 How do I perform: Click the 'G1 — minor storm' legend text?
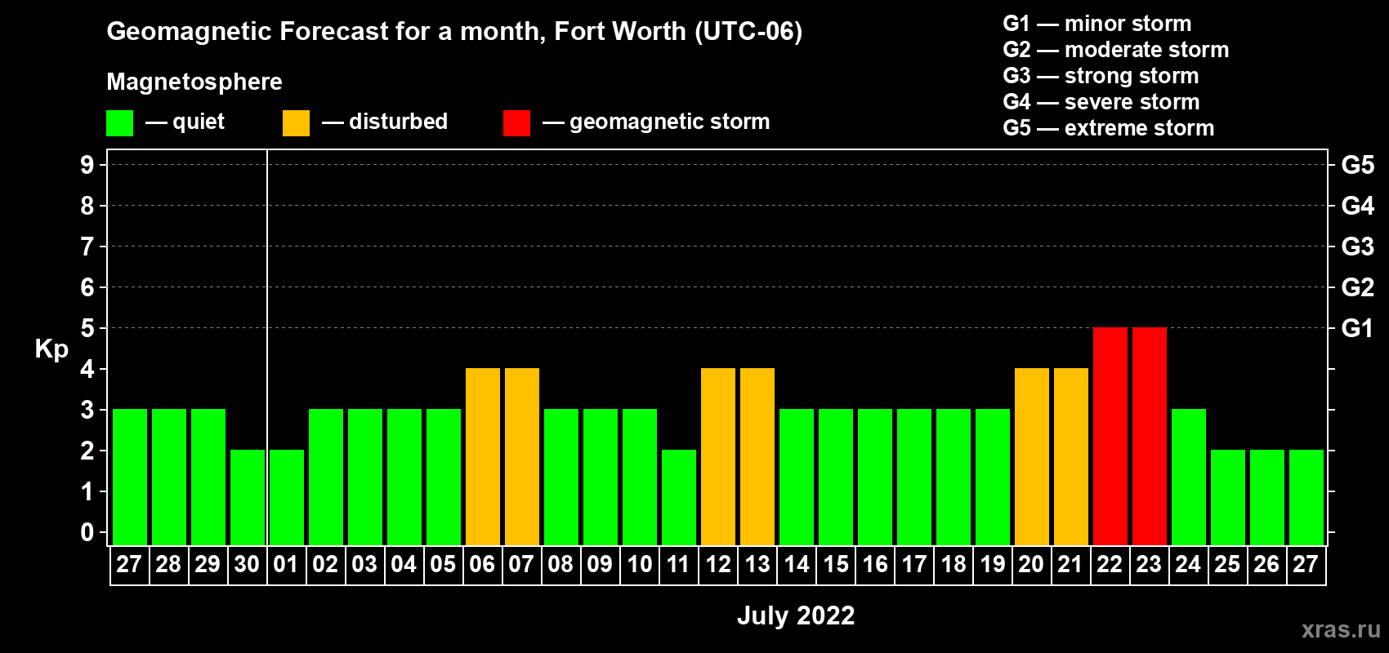1097,24
